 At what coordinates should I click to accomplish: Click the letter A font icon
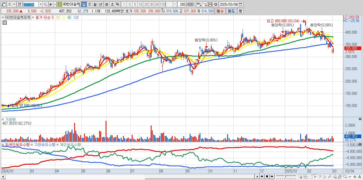pos(360,177)
